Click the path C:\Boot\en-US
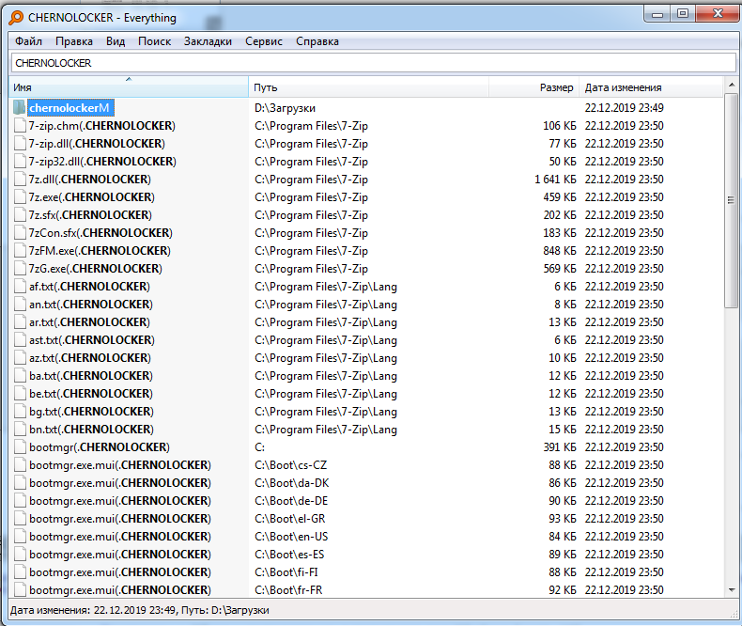This screenshot has height=626, width=742. pyautogui.click(x=291, y=537)
